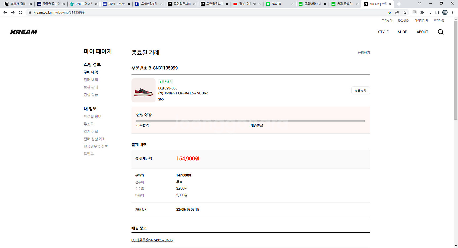Click transaction date 22/09/16 03:15

pos(188,210)
